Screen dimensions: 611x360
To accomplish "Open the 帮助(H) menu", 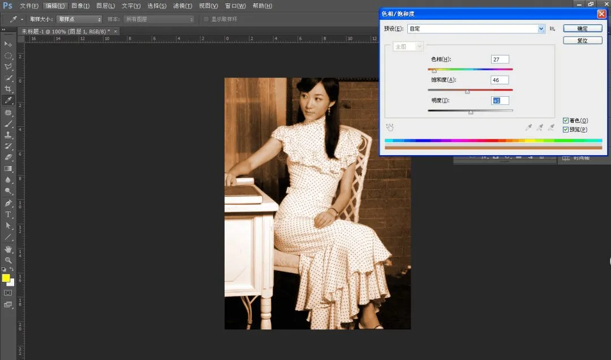I will click(263, 6).
